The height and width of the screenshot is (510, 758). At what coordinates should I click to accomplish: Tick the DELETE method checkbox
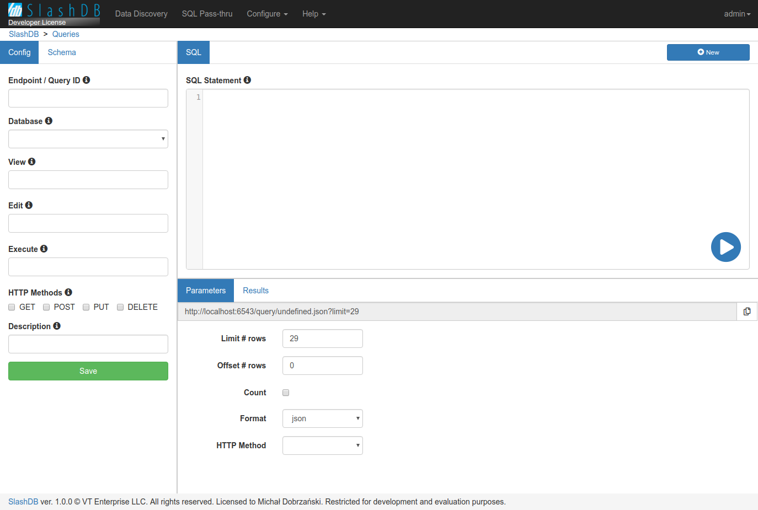pyautogui.click(x=120, y=307)
